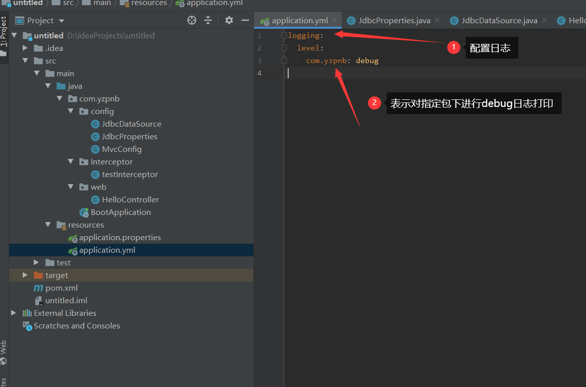Viewport: 586px width, 387px height.
Task: Select untitled.iml file in tree
Action: click(x=67, y=301)
